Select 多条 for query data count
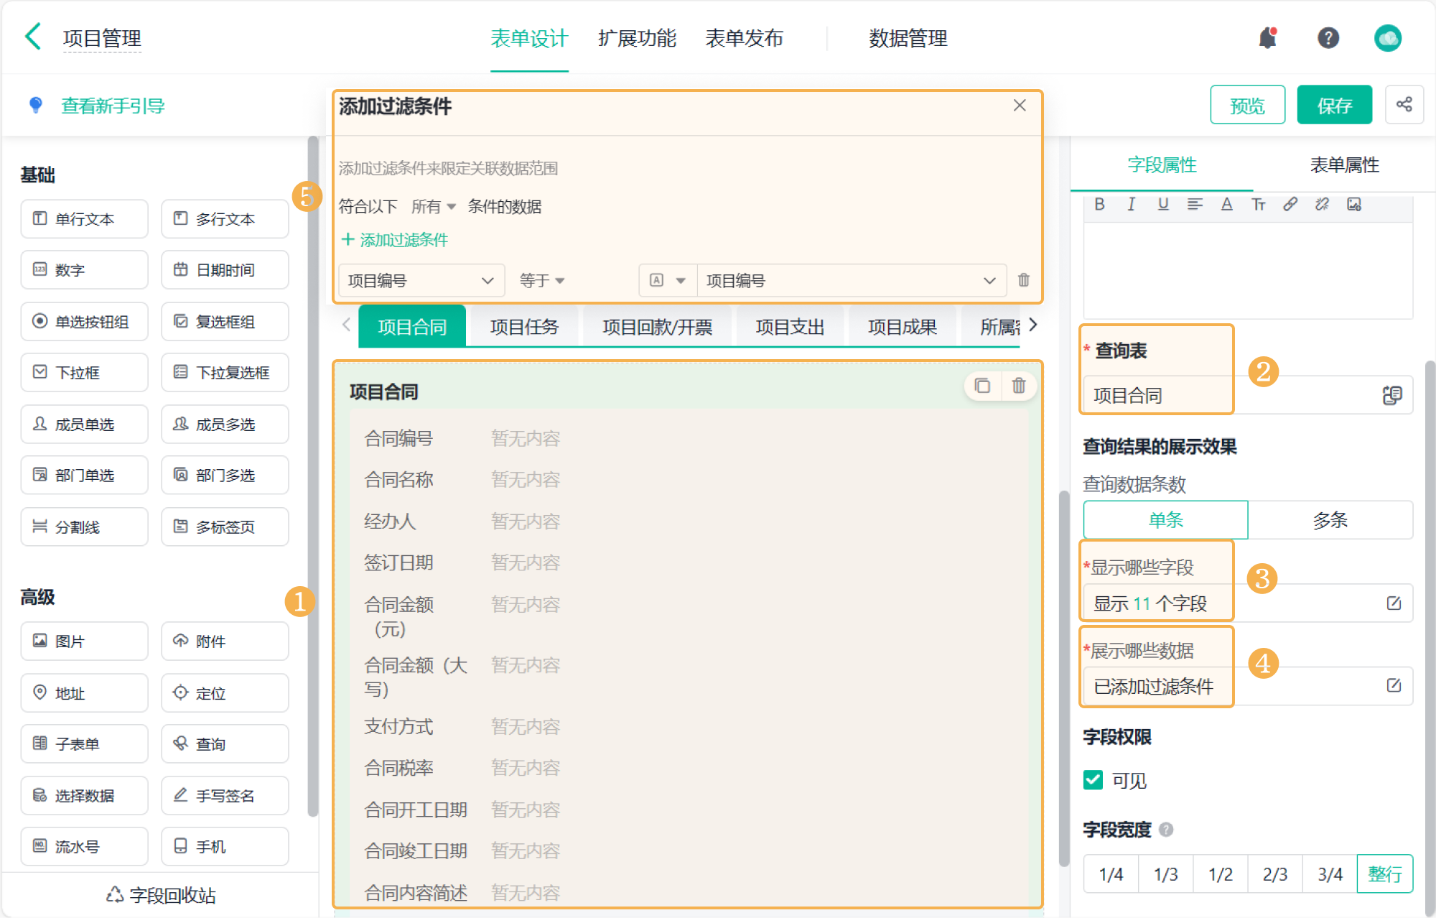The image size is (1436, 918). click(x=1330, y=520)
